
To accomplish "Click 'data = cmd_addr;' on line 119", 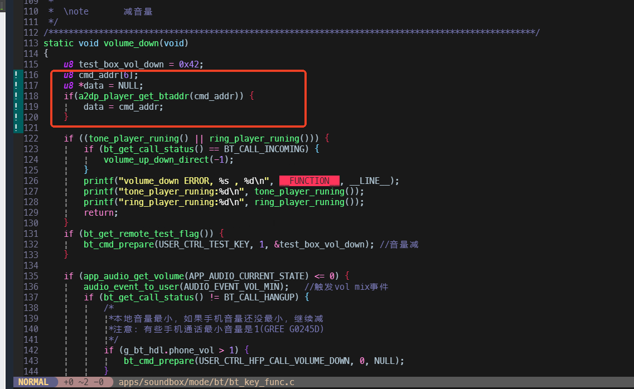I will tap(123, 106).
